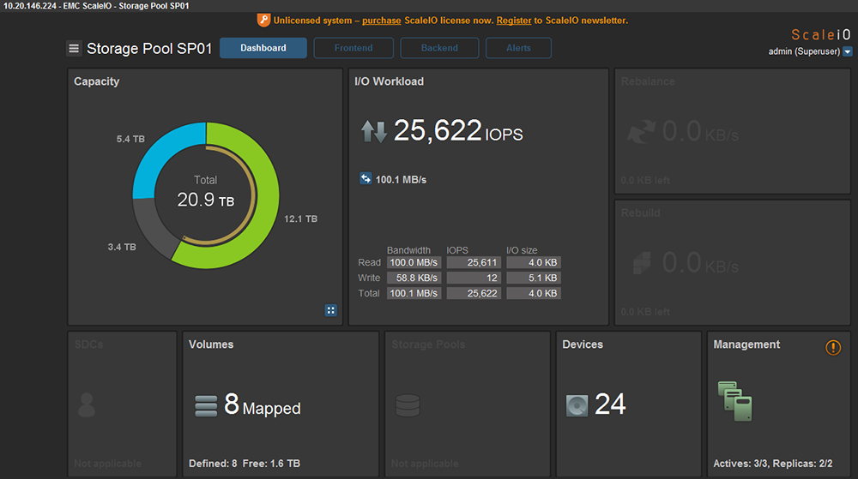The image size is (858, 479).
Task: Click the dimmed Storage Pools database icon
Action: [x=408, y=406]
